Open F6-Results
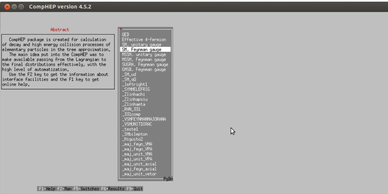This screenshot has height=194, width=388. [x=113, y=189]
